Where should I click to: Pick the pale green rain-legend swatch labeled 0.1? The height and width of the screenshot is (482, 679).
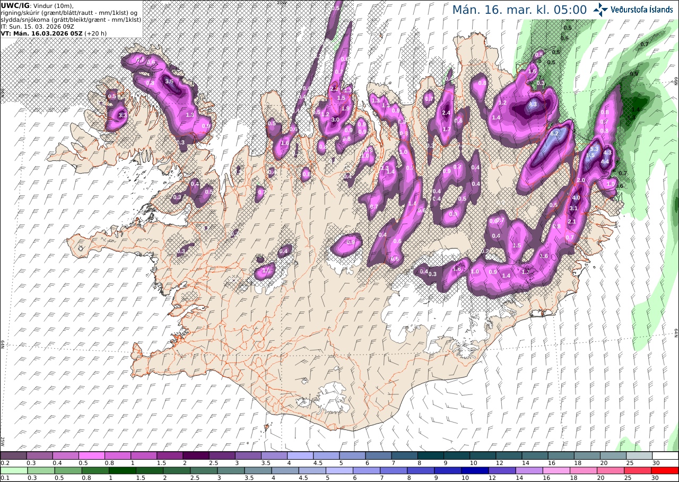[13, 470]
